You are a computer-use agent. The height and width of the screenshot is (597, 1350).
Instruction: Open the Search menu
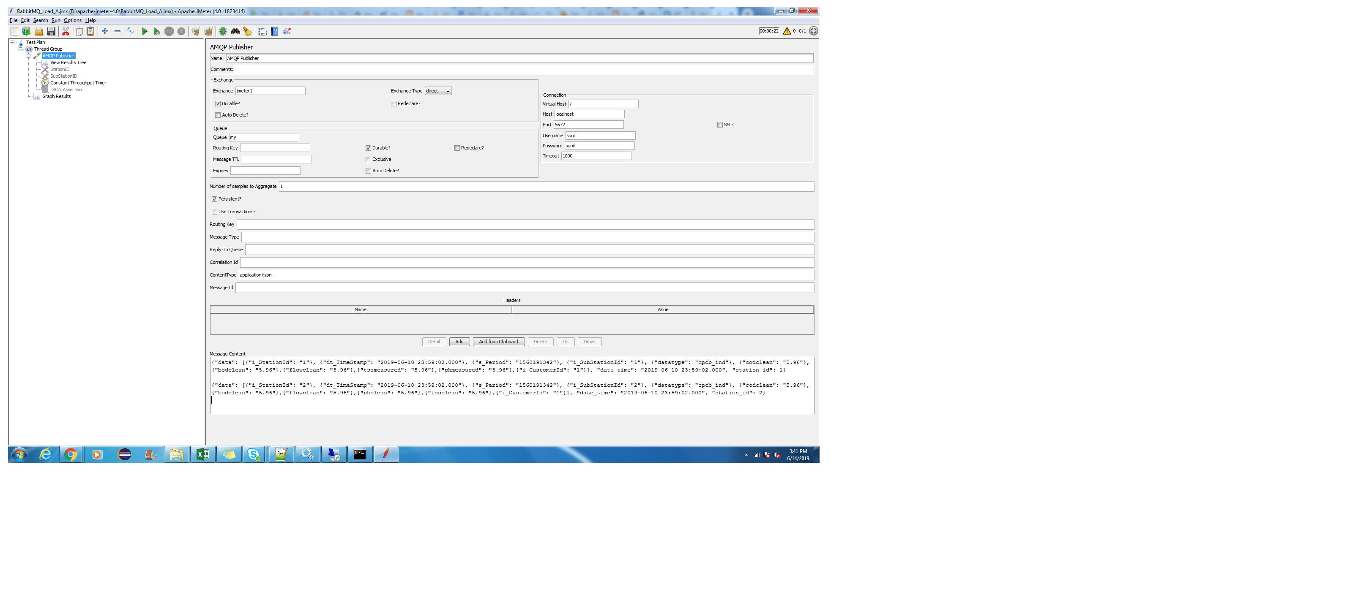40,20
